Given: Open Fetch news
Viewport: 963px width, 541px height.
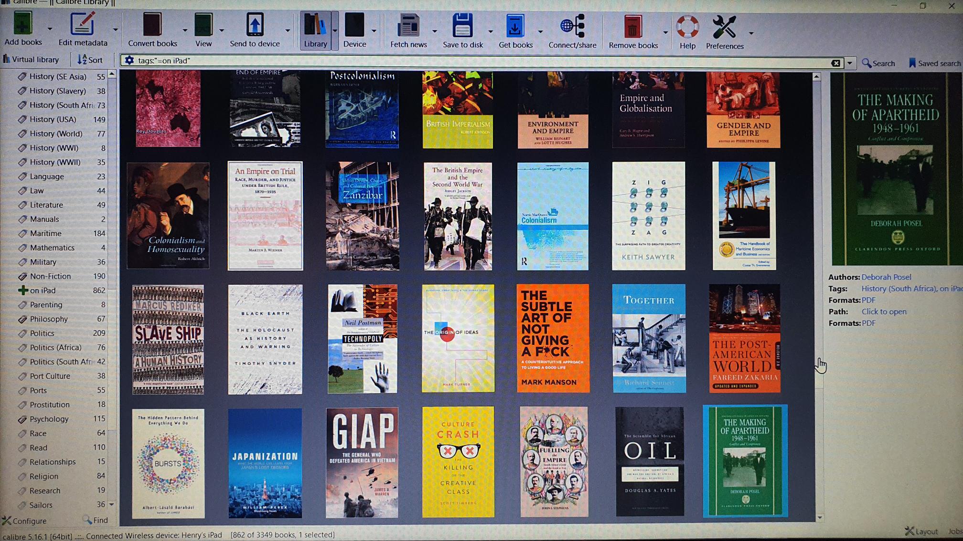Looking at the screenshot, I should (408, 26).
